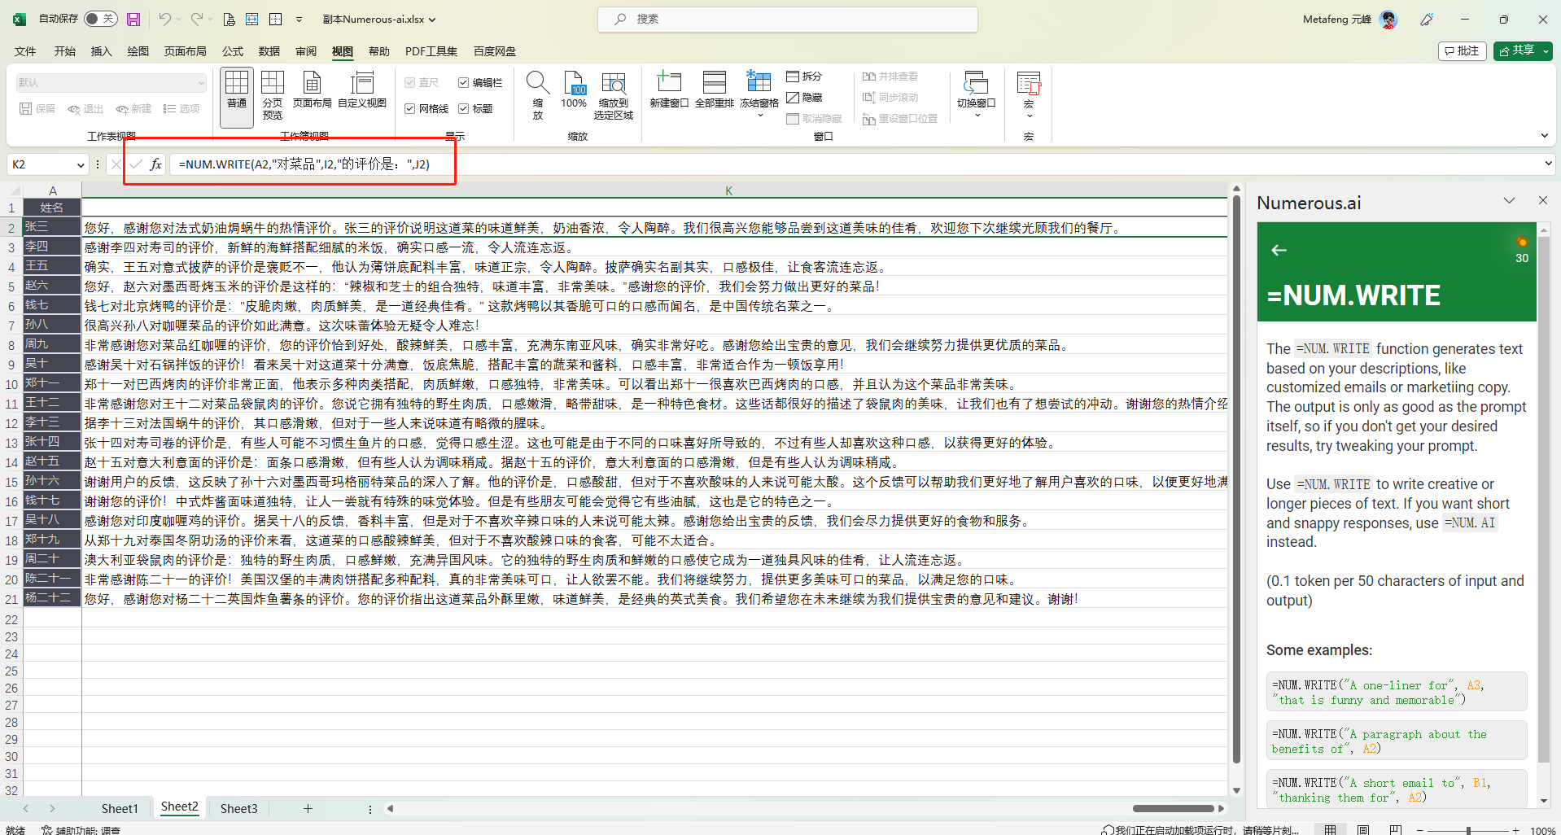Close the Numerous.ai side panel
This screenshot has width=1561, height=835.
tap(1542, 200)
